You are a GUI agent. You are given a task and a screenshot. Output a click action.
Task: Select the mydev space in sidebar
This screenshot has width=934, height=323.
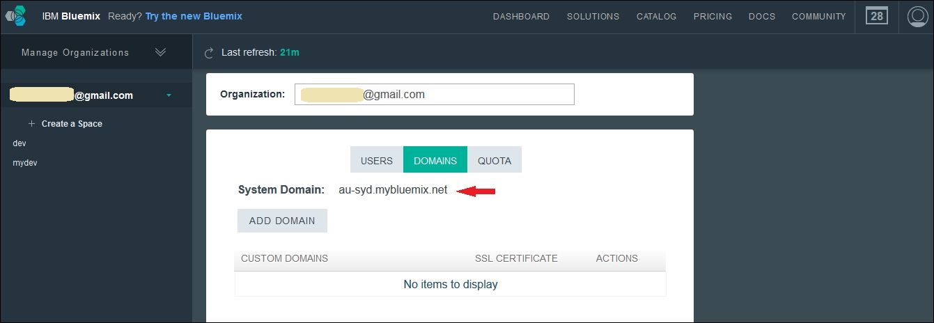(25, 162)
